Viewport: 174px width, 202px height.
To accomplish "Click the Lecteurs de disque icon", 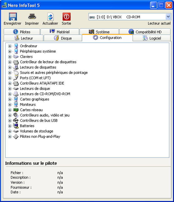I will click(x=16, y=88).
